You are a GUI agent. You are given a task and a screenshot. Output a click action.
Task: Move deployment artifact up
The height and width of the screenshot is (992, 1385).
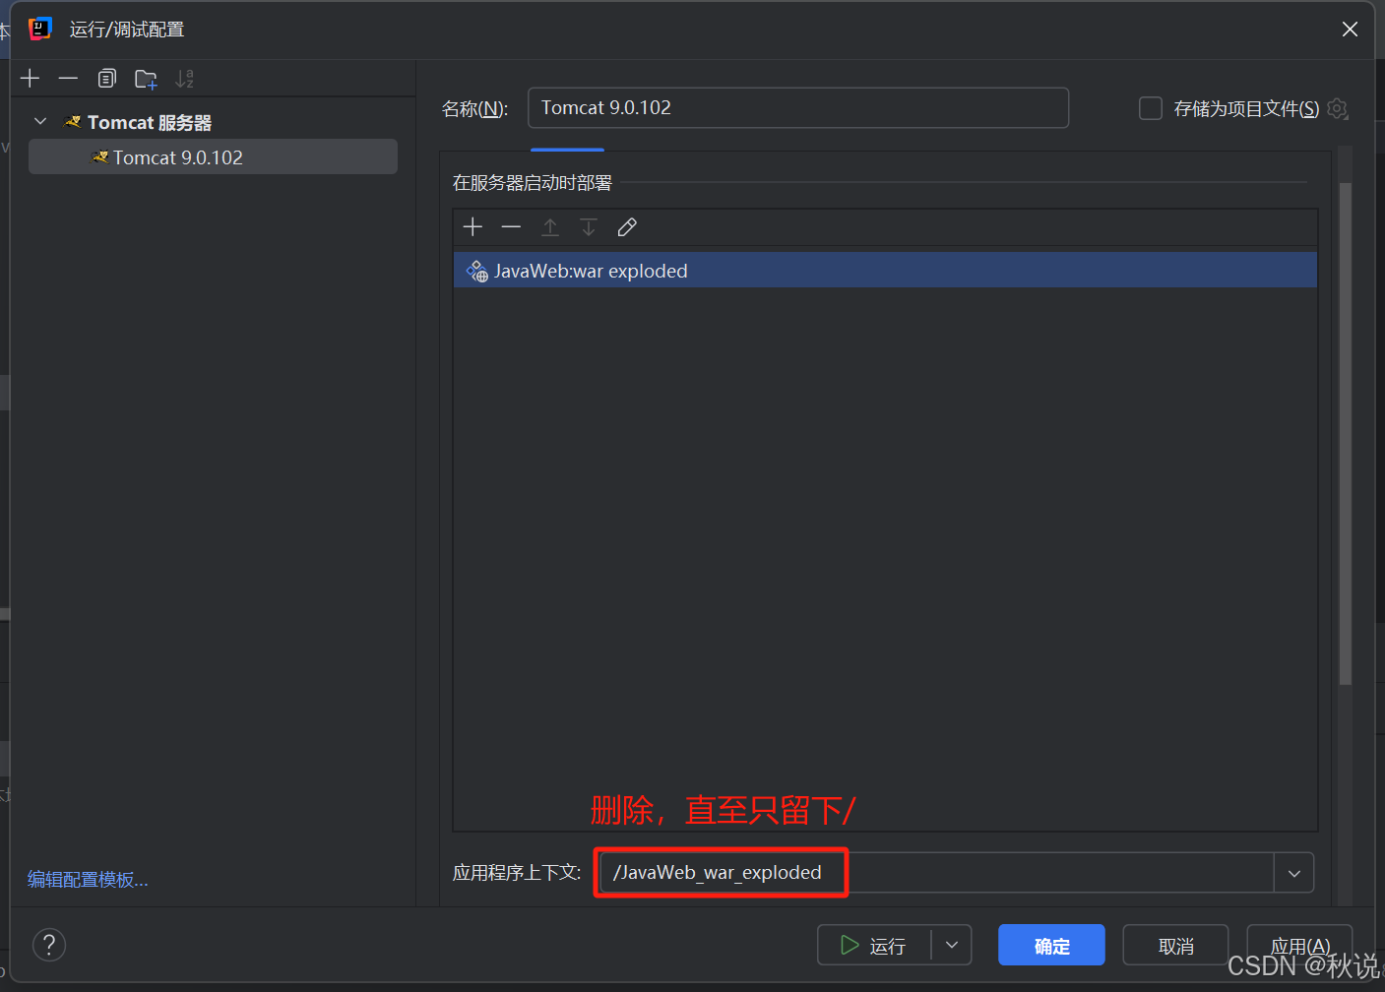[550, 227]
